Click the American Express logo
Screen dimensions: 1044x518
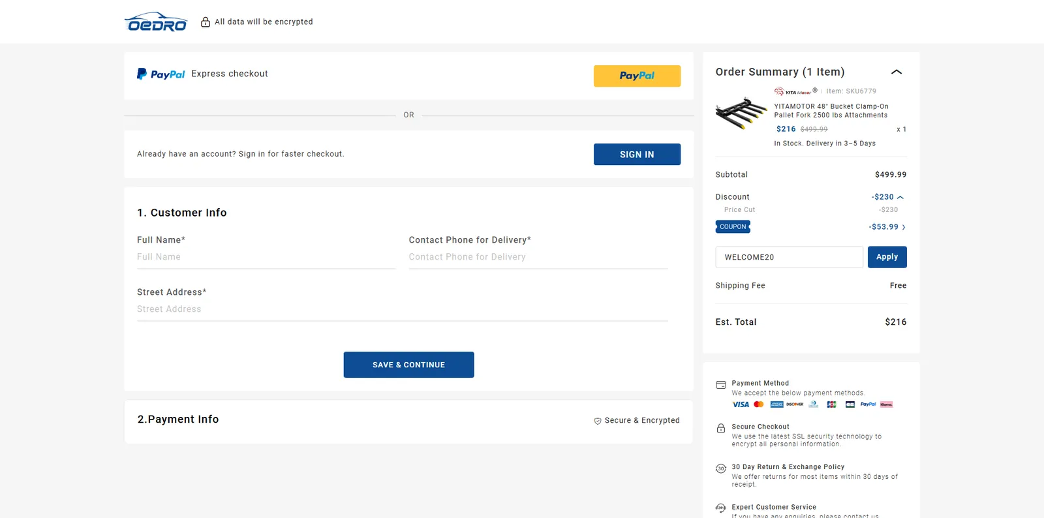point(776,404)
